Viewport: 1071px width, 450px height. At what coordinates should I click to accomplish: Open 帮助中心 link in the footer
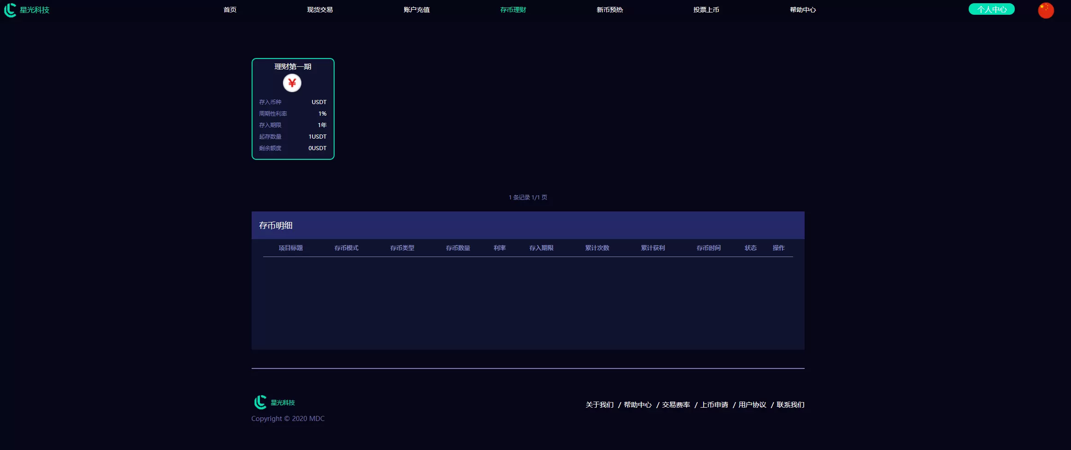pos(638,405)
